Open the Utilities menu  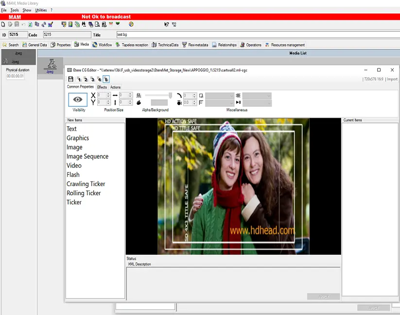click(41, 10)
